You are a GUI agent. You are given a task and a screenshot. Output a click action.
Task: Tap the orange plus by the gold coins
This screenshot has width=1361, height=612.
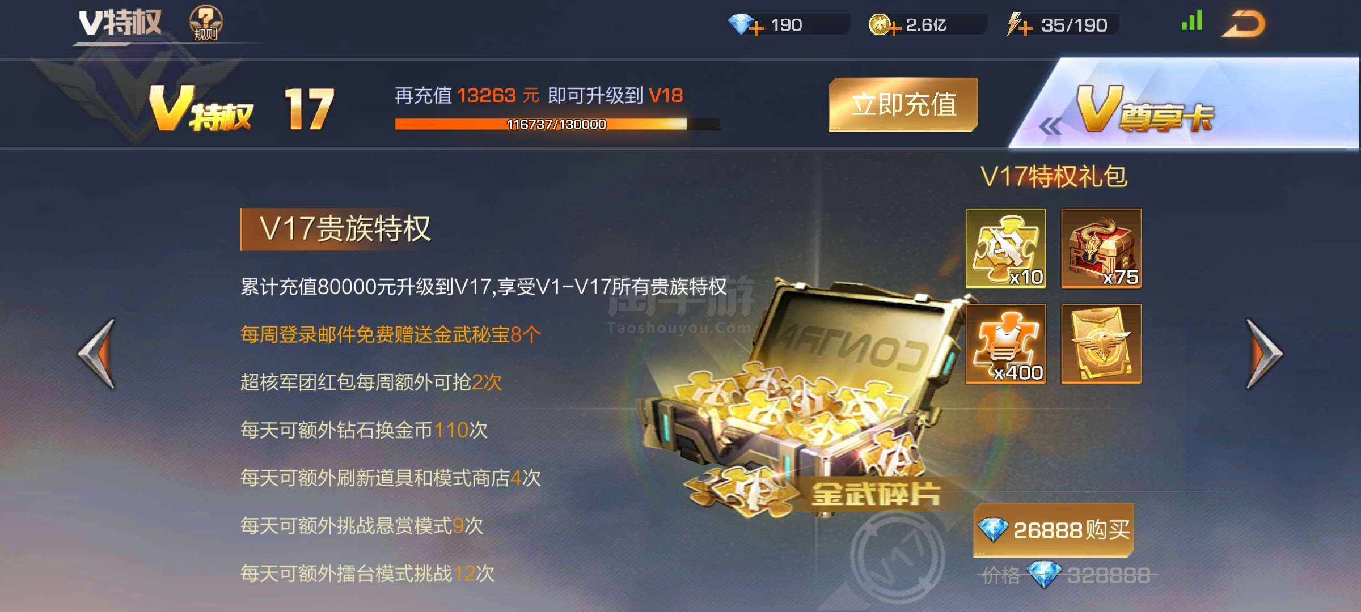(894, 28)
